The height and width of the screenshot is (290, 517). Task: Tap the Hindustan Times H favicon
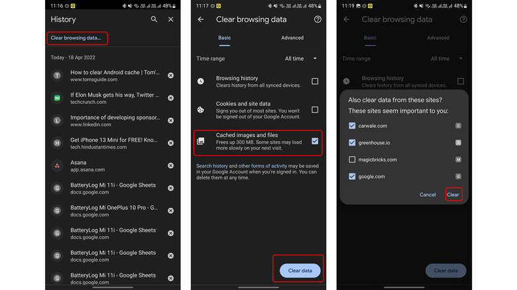(57, 143)
